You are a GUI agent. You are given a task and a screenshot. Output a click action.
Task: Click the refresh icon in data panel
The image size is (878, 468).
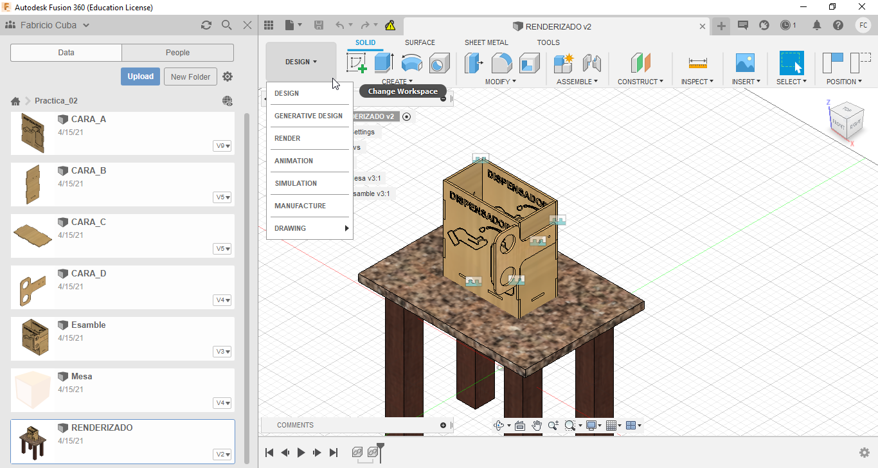(206, 25)
